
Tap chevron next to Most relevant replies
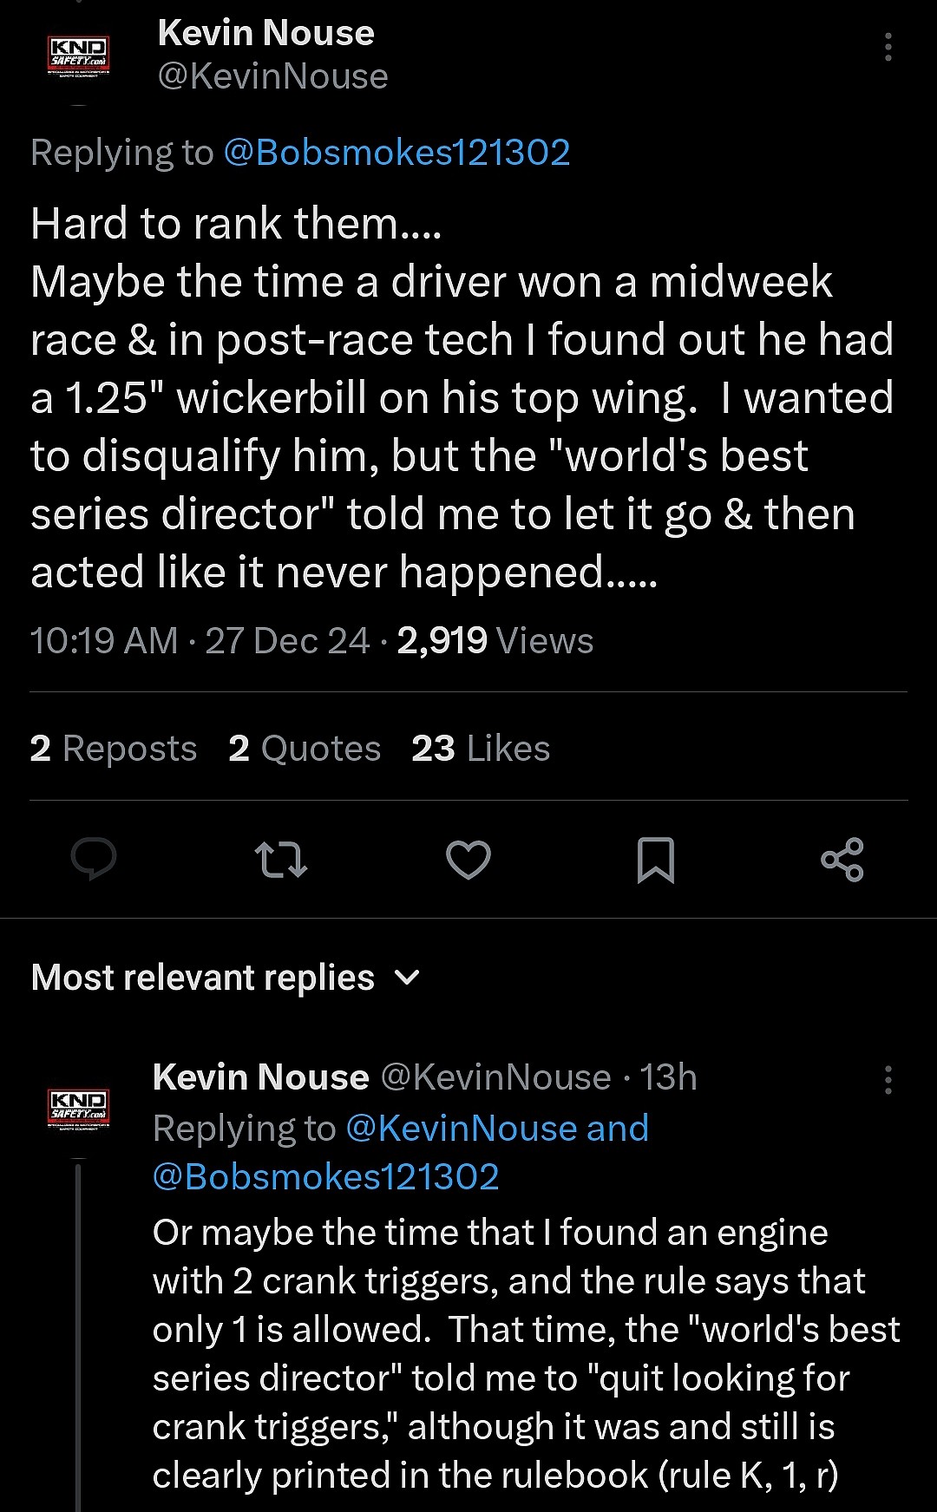(407, 979)
